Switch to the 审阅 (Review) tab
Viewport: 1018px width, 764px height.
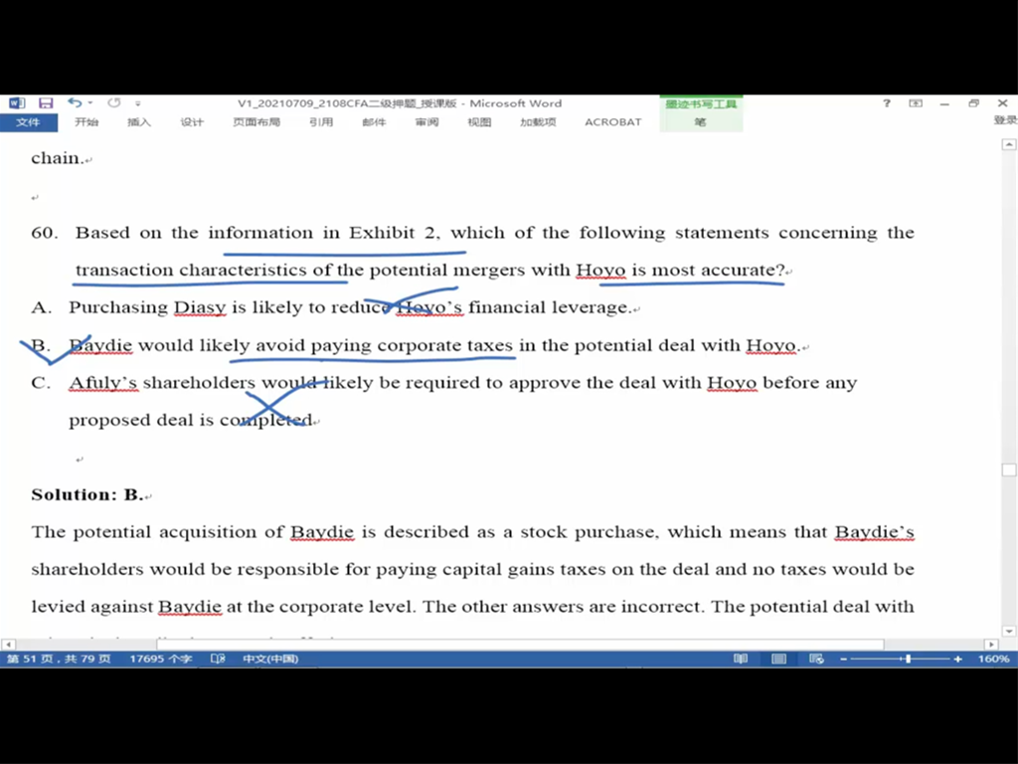tap(426, 122)
